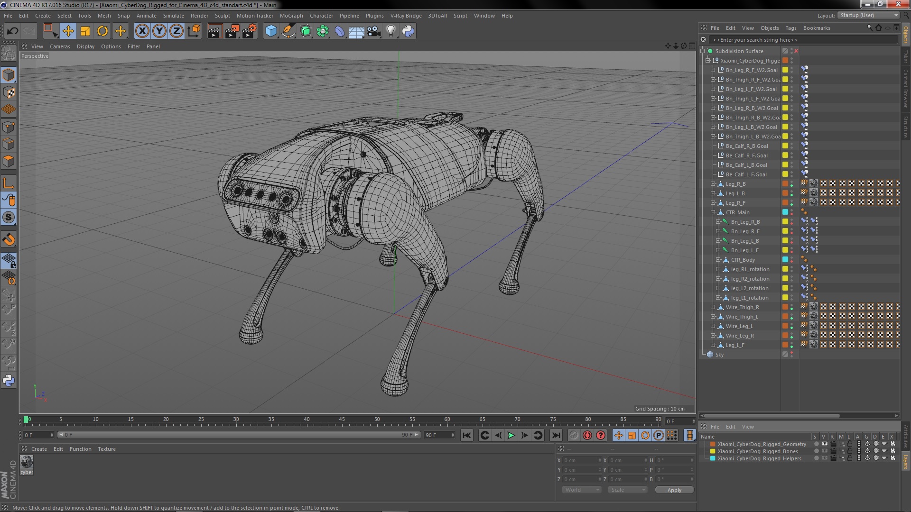Toggle X axis lock
Screen dimensions: 911x512
(142, 31)
